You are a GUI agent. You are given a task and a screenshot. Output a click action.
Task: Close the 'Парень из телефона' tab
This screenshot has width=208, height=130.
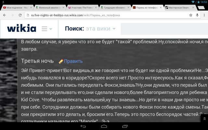click(161, 7)
